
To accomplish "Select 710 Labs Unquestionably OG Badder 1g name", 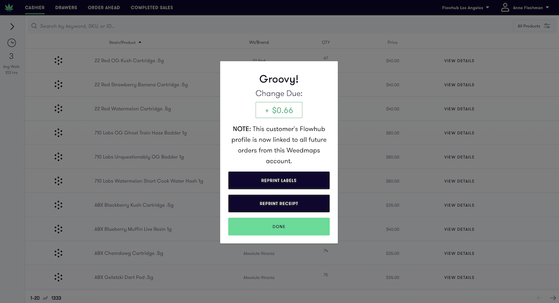I will point(139,157).
